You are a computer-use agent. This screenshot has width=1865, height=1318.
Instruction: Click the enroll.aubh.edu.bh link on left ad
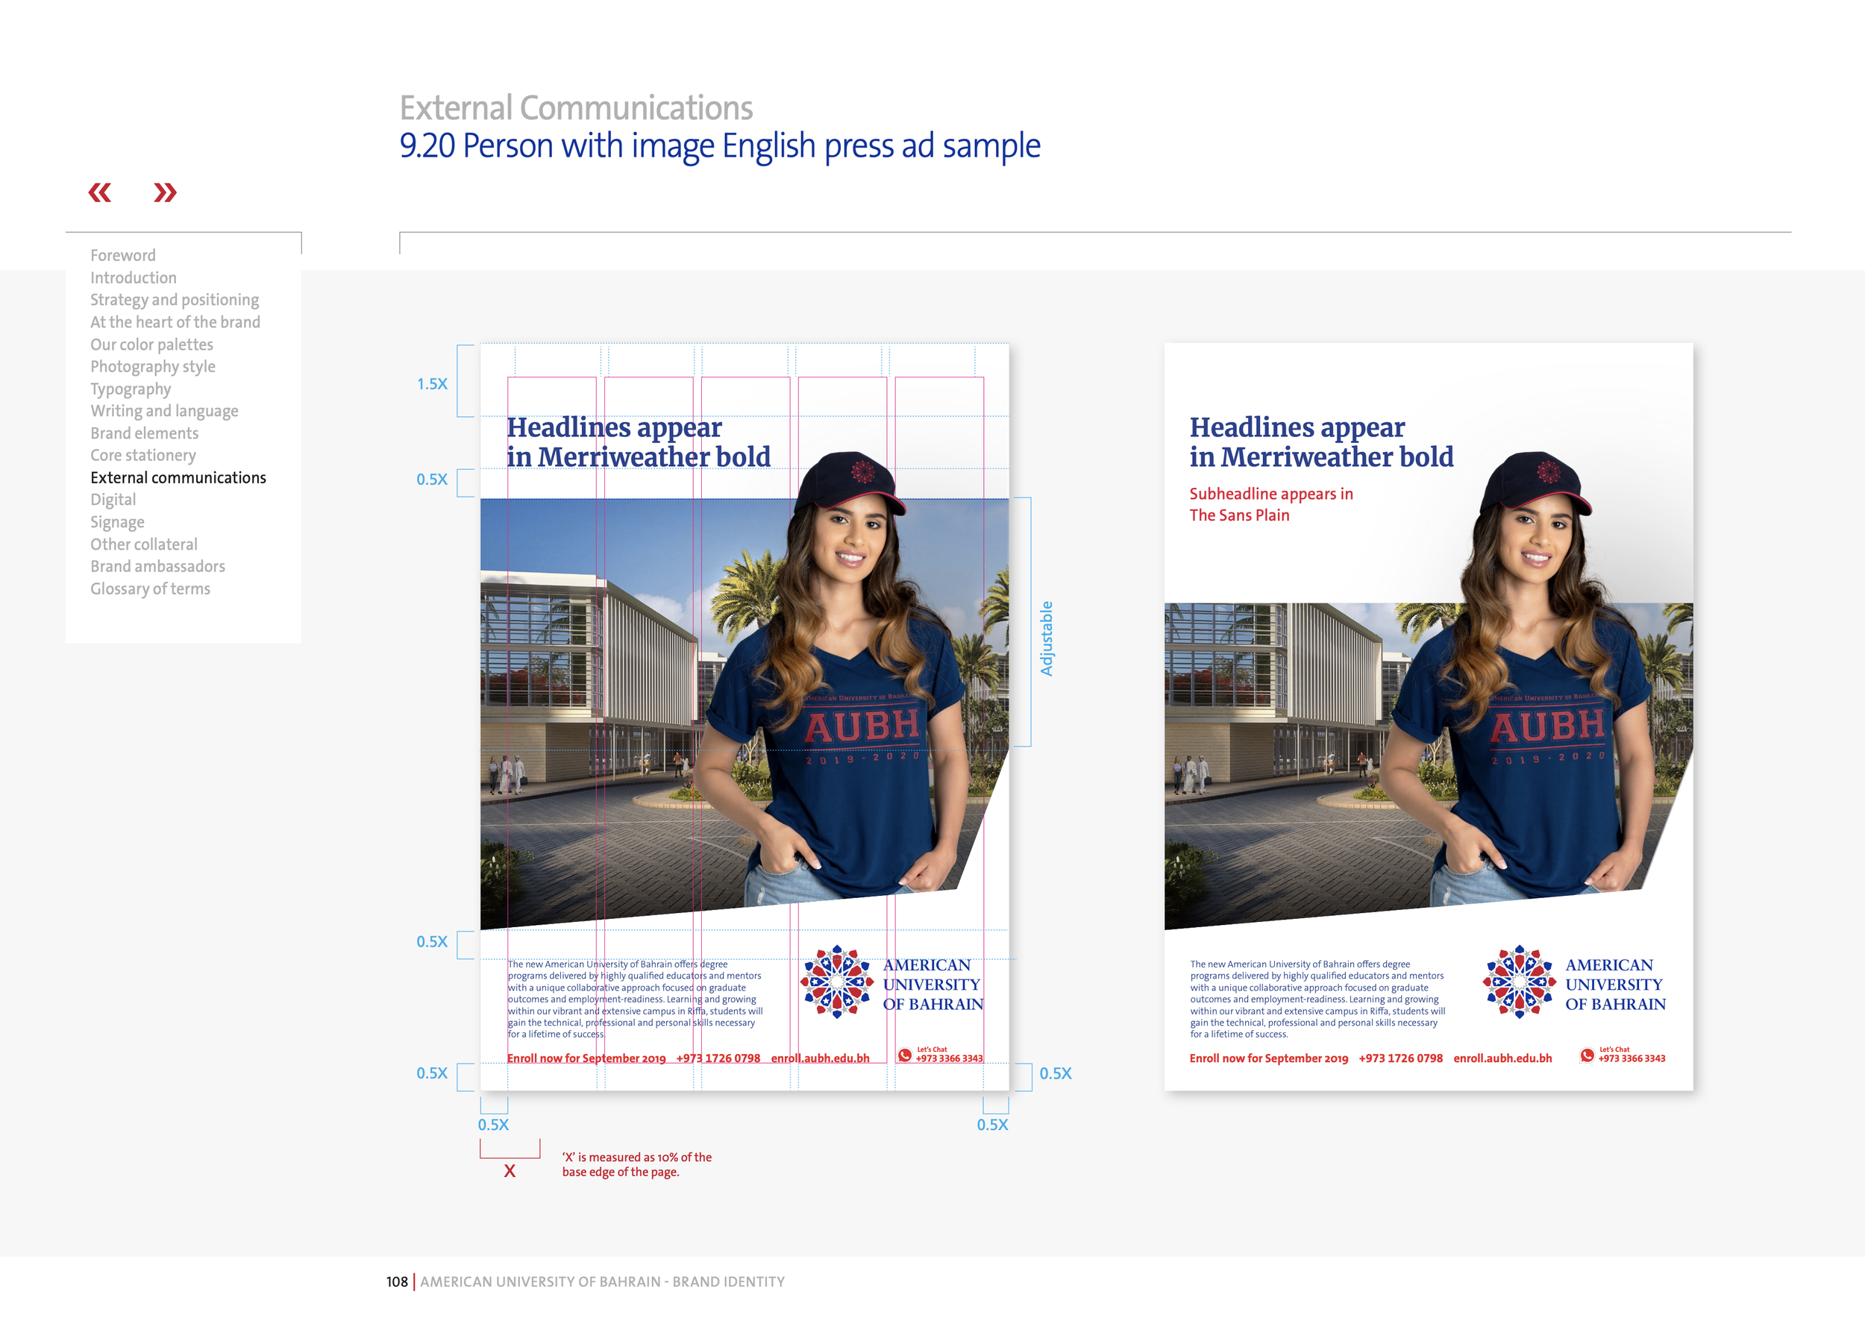click(821, 1058)
